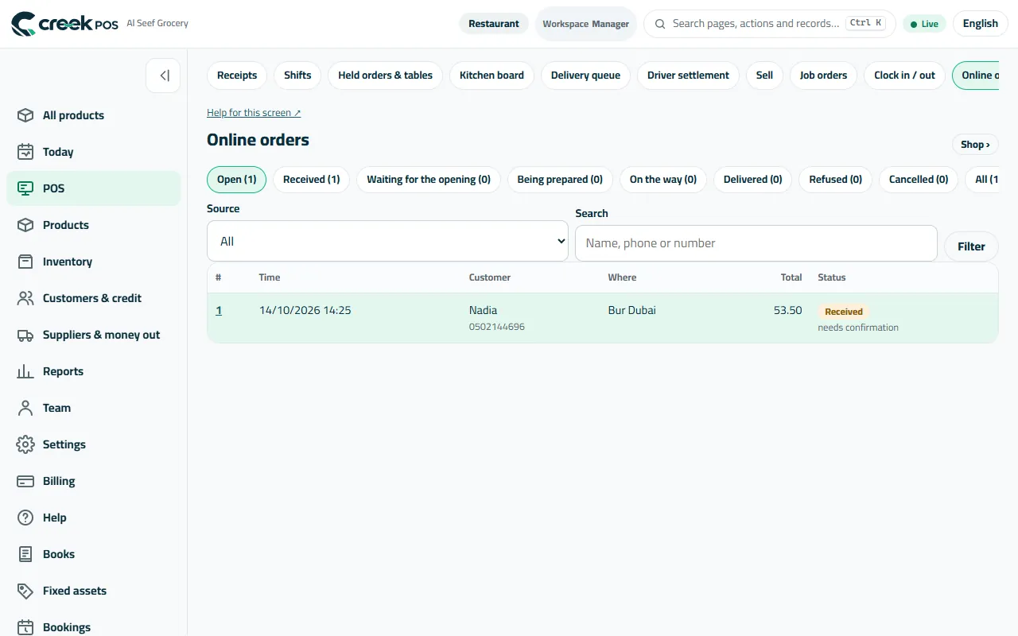Click the Today calendar icon
Viewport: 1018px width, 636px height.
tap(25, 152)
